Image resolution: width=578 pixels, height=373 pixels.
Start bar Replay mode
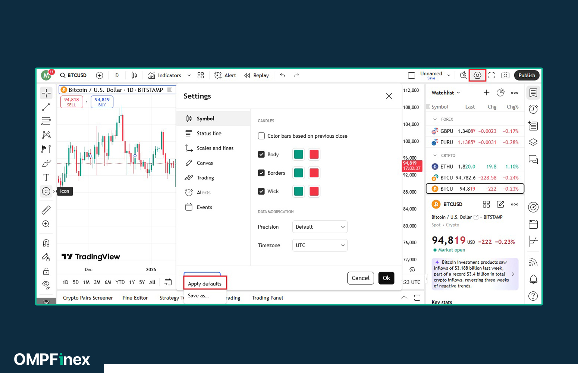point(257,75)
